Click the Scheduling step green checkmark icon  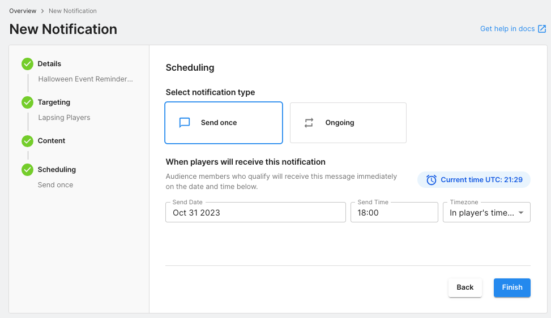27,170
